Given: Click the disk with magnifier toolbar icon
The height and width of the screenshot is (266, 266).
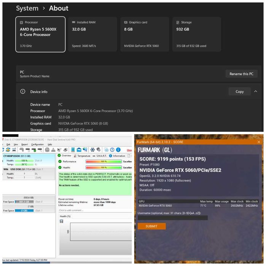Looking at the screenshot, I should click(x=40, y=150).
